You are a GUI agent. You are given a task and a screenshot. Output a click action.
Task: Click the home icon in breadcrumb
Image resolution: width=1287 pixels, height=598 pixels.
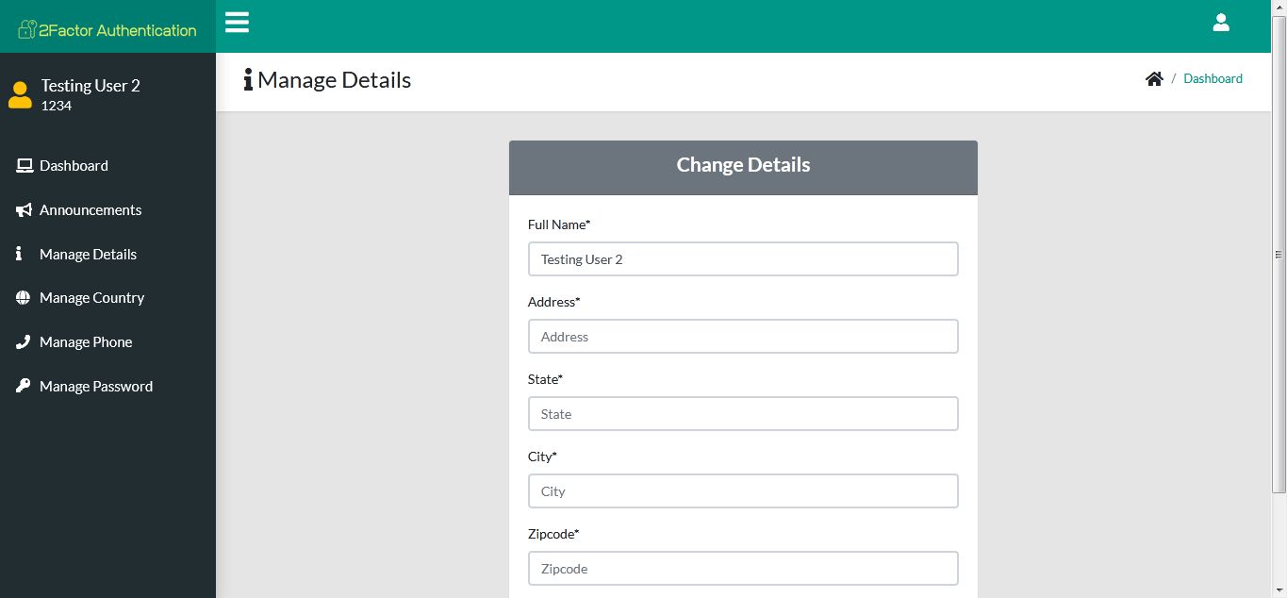tap(1154, 78)
